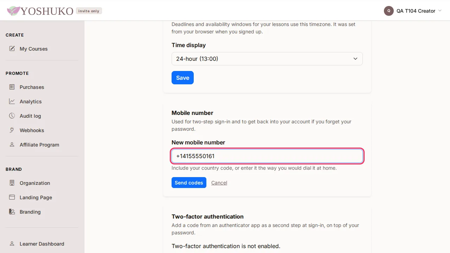
Task: Click 'Two-factor authentication is not enabled.' text
Action: click(226, 246)
